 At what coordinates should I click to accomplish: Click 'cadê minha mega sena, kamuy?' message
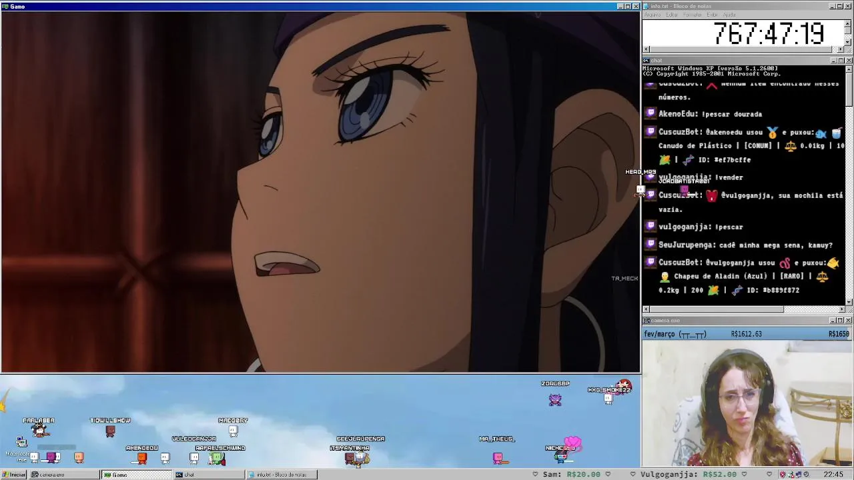point(775,245)
